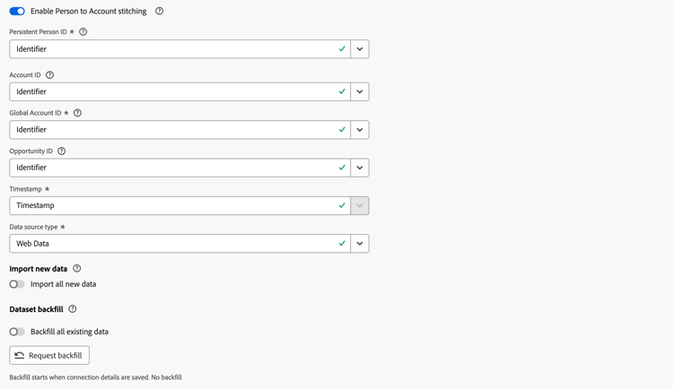
Task: Show help tooltip for Global Account ID
Action: coord(78,113)
